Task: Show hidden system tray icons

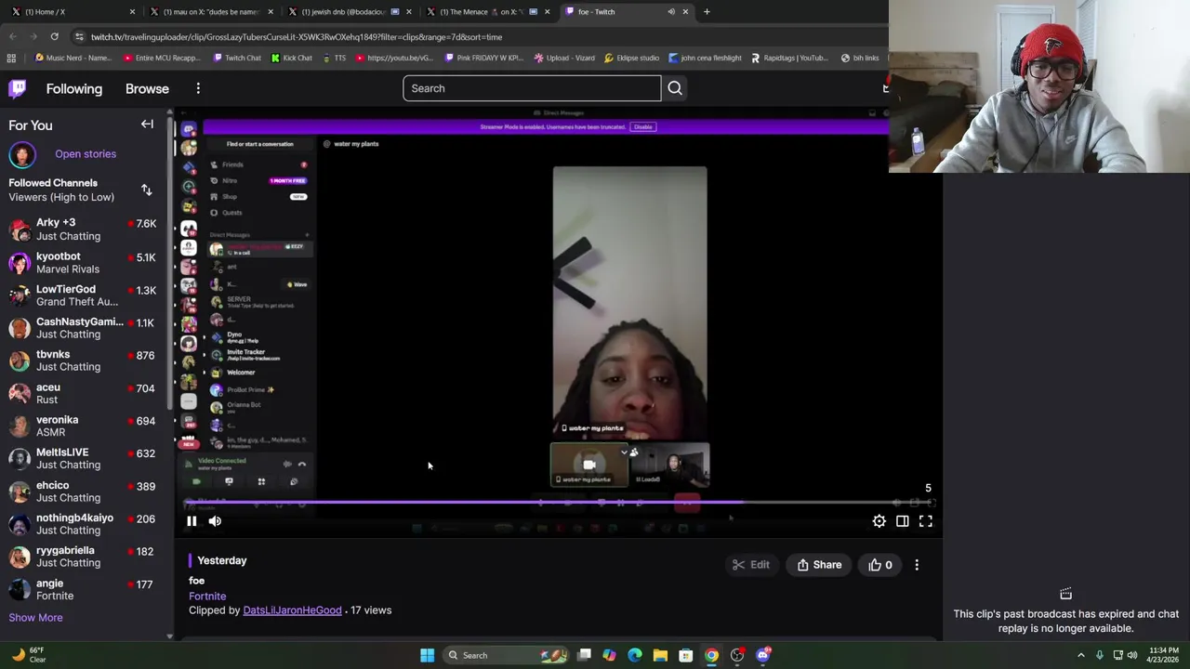Action: [x=1080, y=655]
